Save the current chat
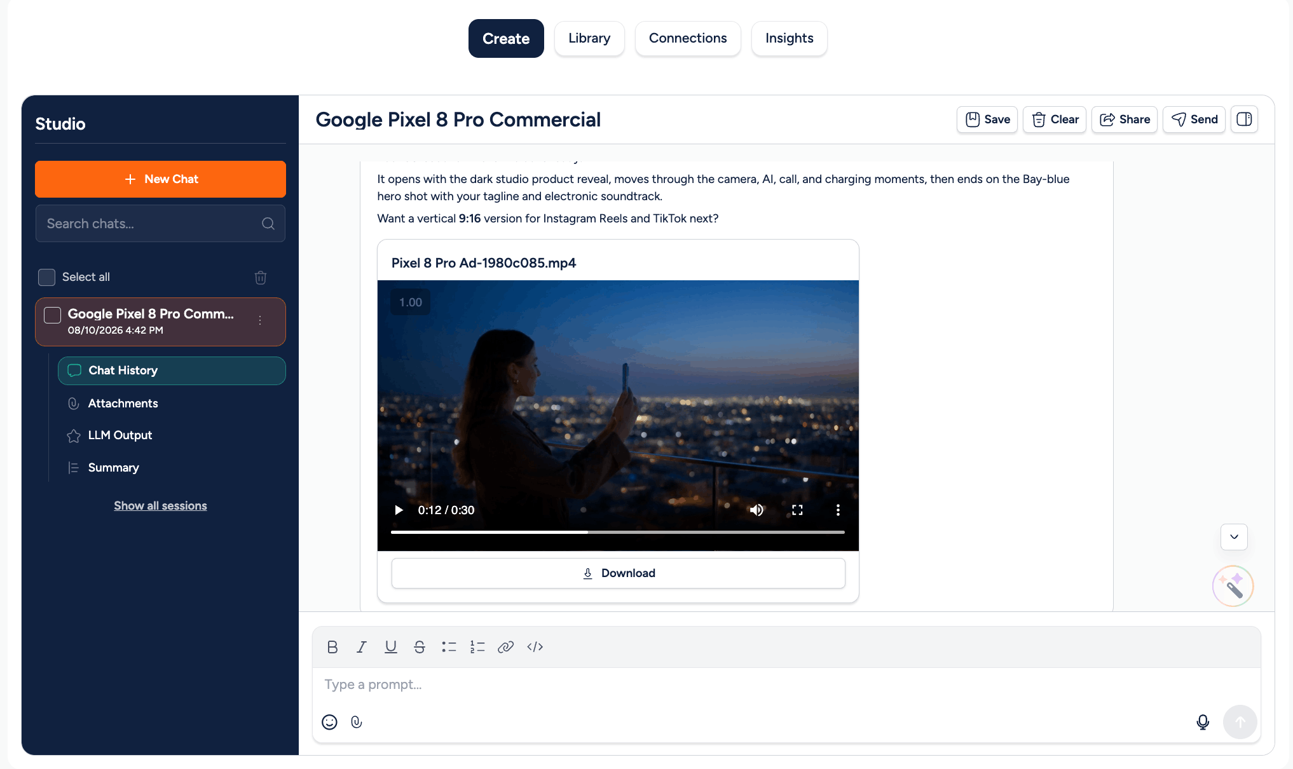 (987, 119)
